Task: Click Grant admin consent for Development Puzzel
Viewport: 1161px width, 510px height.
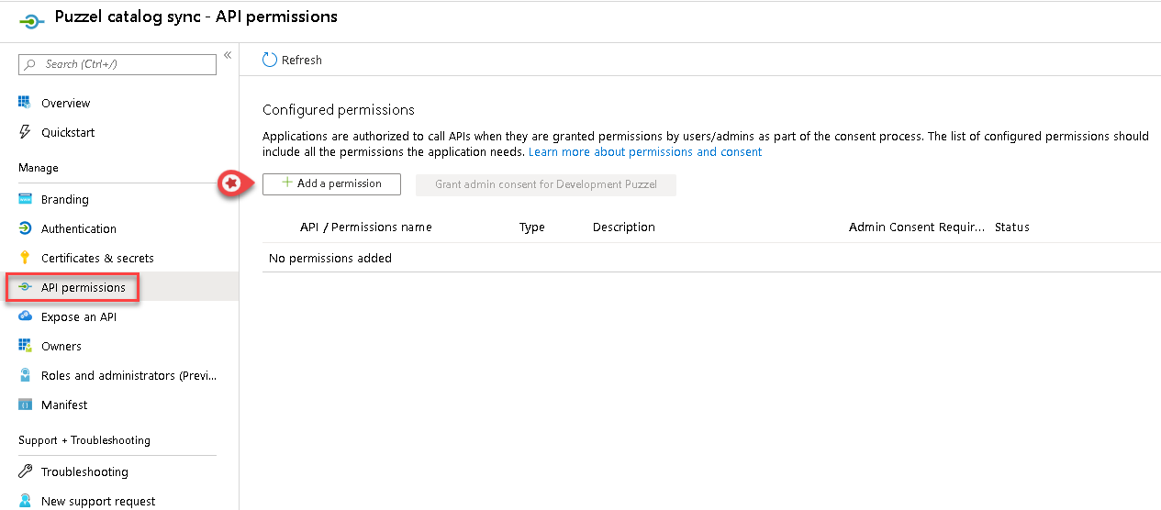Action: [546, 183]
